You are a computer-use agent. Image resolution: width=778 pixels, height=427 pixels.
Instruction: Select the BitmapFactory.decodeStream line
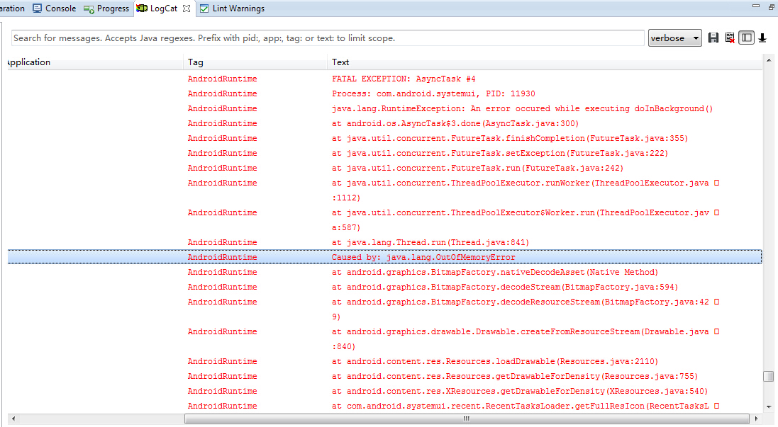(384, 287)
